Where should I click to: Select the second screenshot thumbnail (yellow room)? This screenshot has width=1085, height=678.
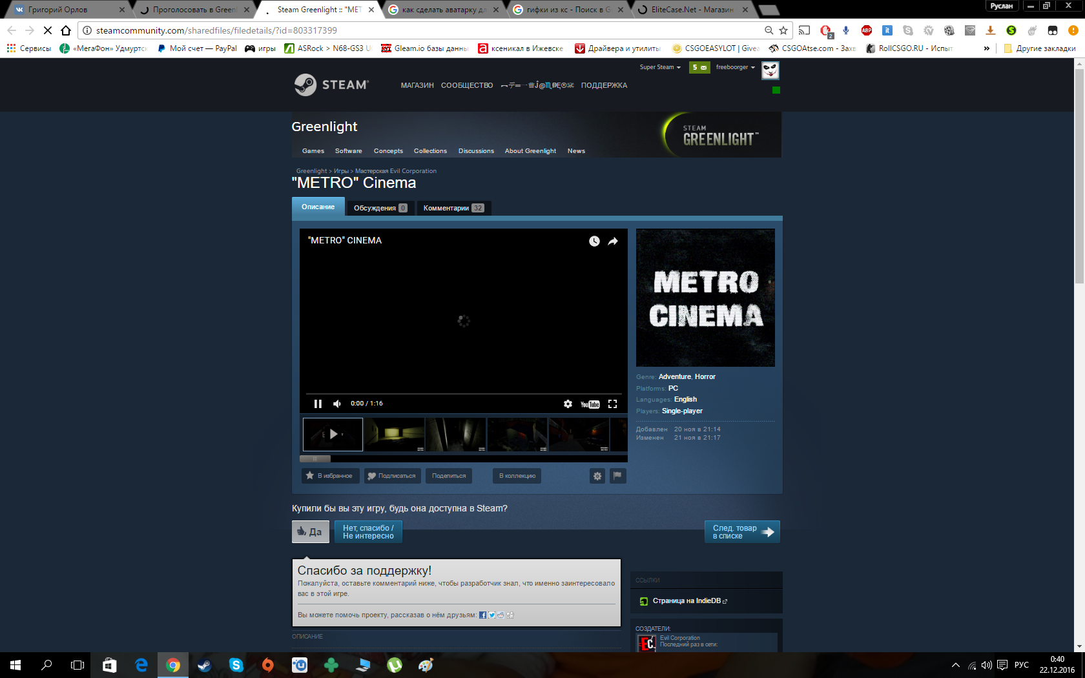(x=395, y=435)
